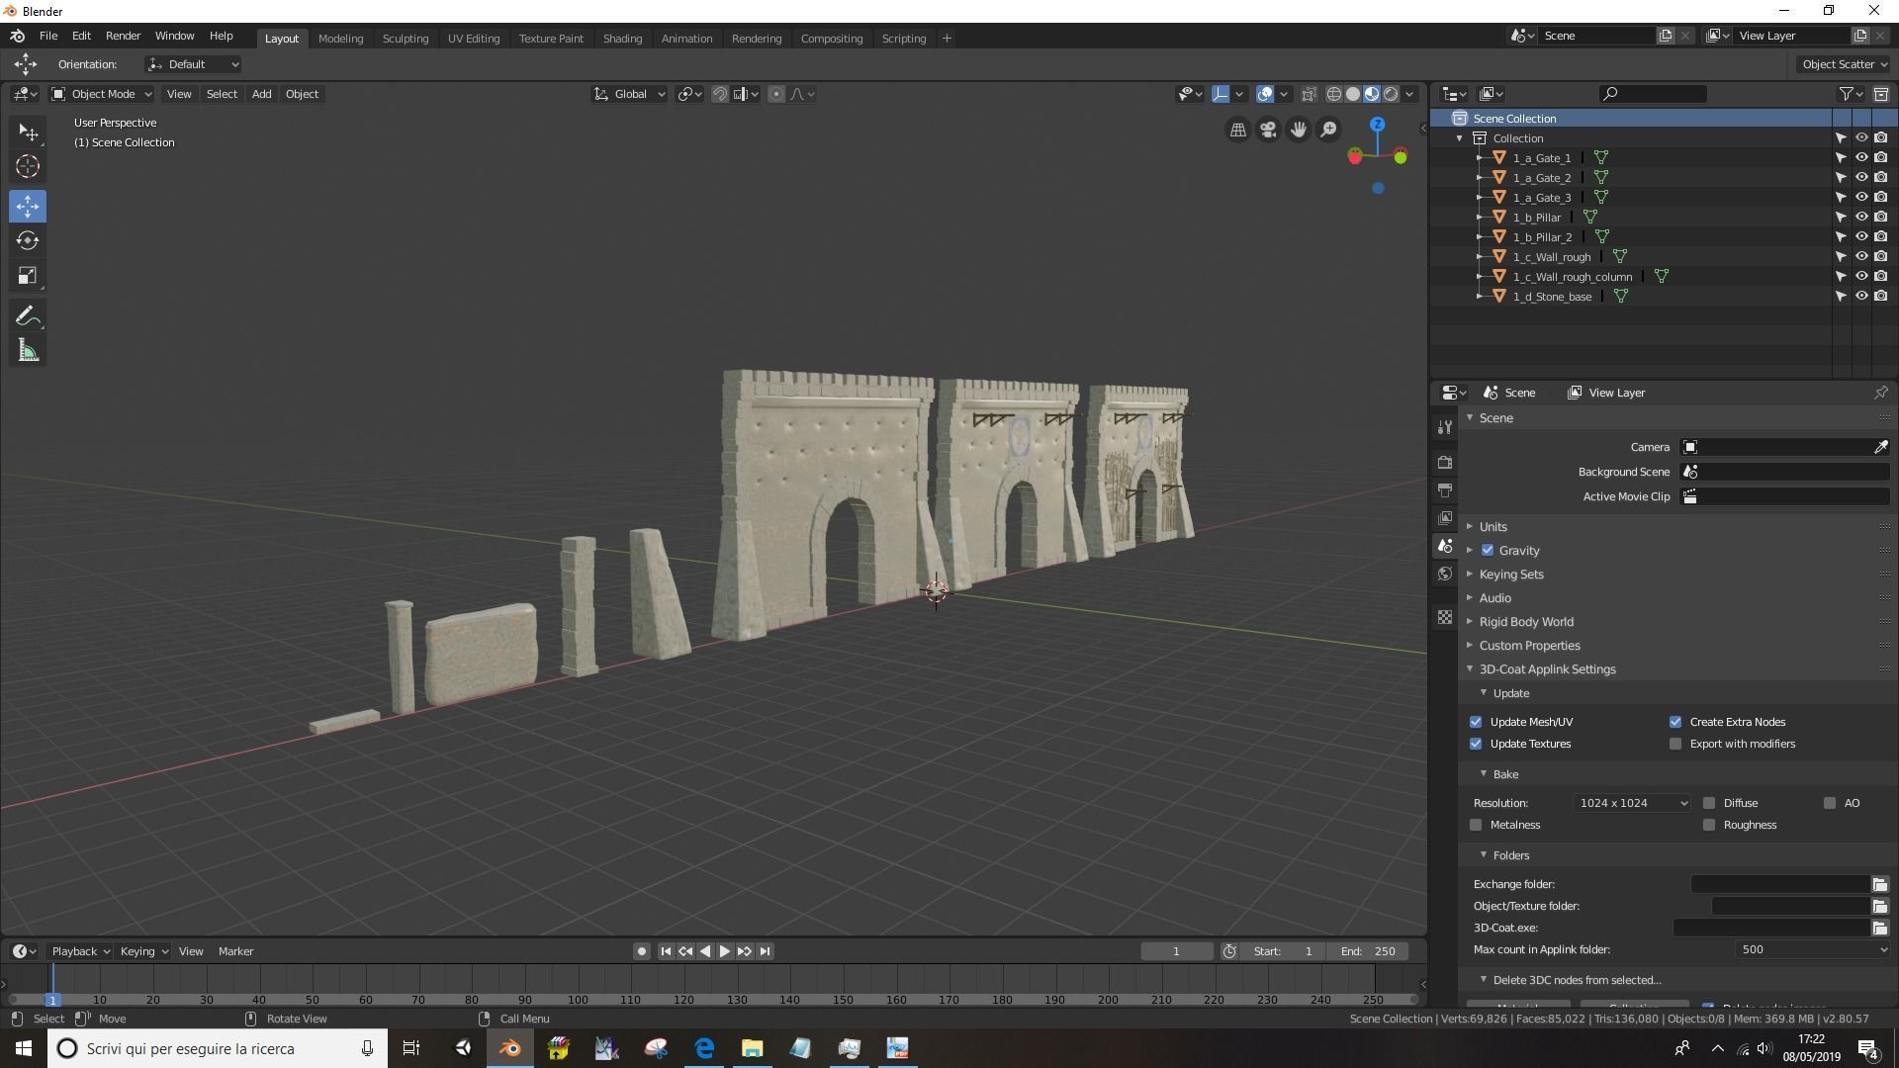Toggle Create Extra Nodes checkbox
Screen dimensions: 1899x1068
(x=1675, y=722)
